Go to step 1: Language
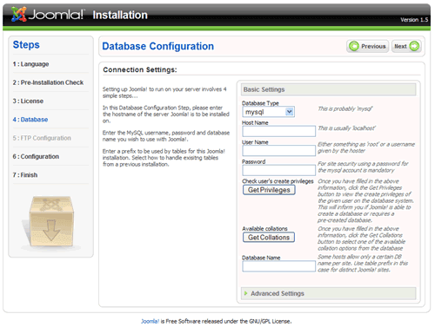Viewport: 435px width, 327px height. pos(30,64)
